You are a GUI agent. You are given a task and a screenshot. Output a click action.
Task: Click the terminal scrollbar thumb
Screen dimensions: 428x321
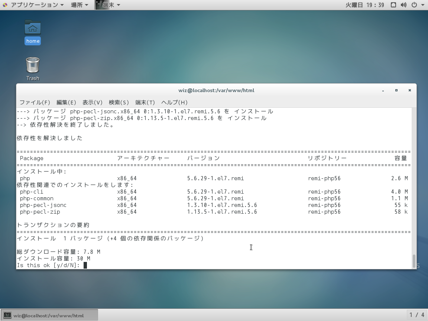414,261
